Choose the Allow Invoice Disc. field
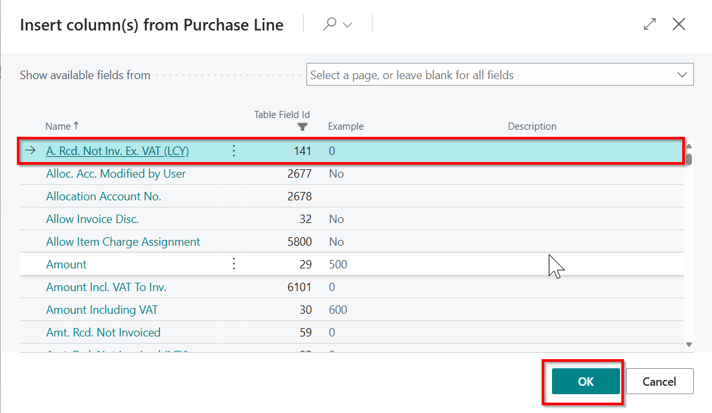Screen dimensions: 712x413 pyautogui.click(x=93, y=219)
